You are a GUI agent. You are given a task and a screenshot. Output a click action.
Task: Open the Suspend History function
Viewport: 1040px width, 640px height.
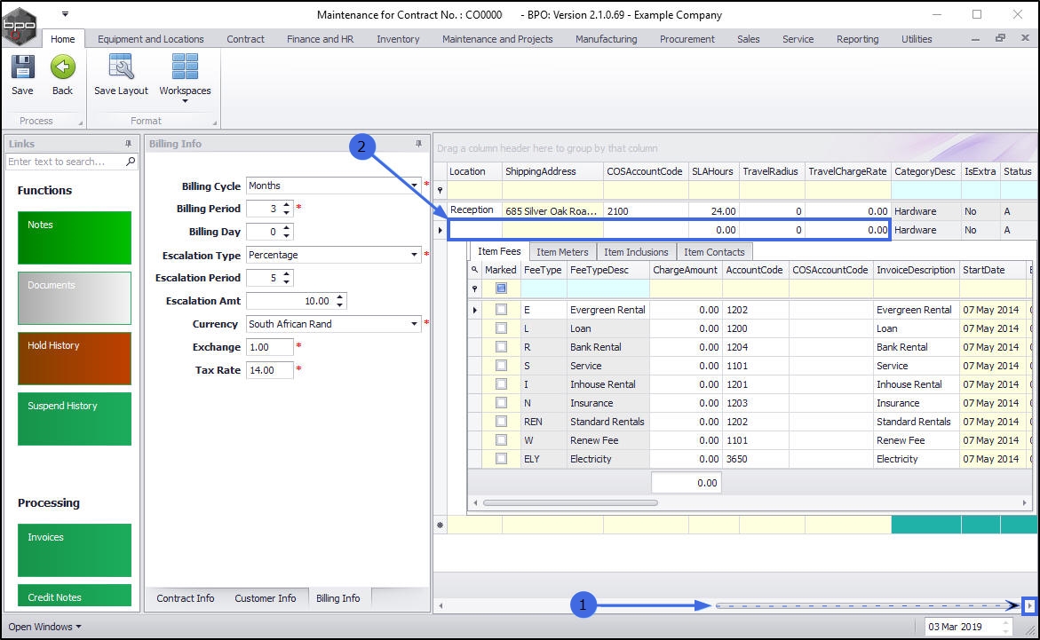tap(75, 418)
